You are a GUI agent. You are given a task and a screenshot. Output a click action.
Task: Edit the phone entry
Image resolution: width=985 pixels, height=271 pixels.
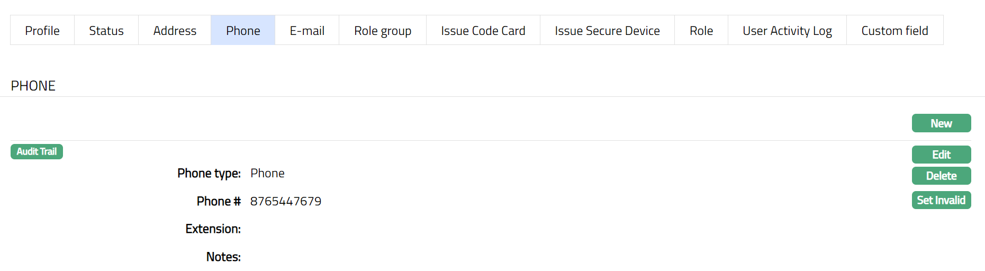click(x=941, y=155)
